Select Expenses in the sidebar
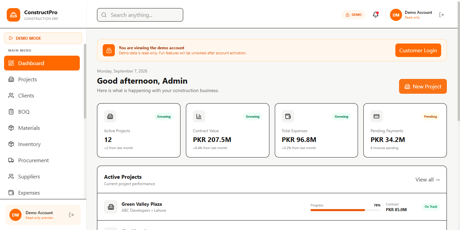The image size is (460, 230). tap(42, 193)
